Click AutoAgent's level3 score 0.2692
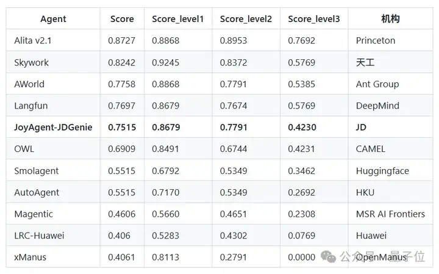 point(302,192)
